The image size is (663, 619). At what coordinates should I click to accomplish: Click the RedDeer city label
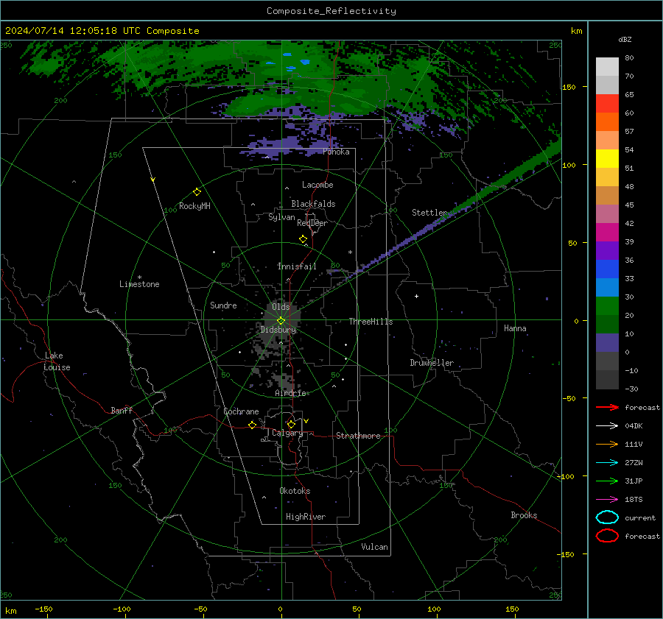(312, 223)
